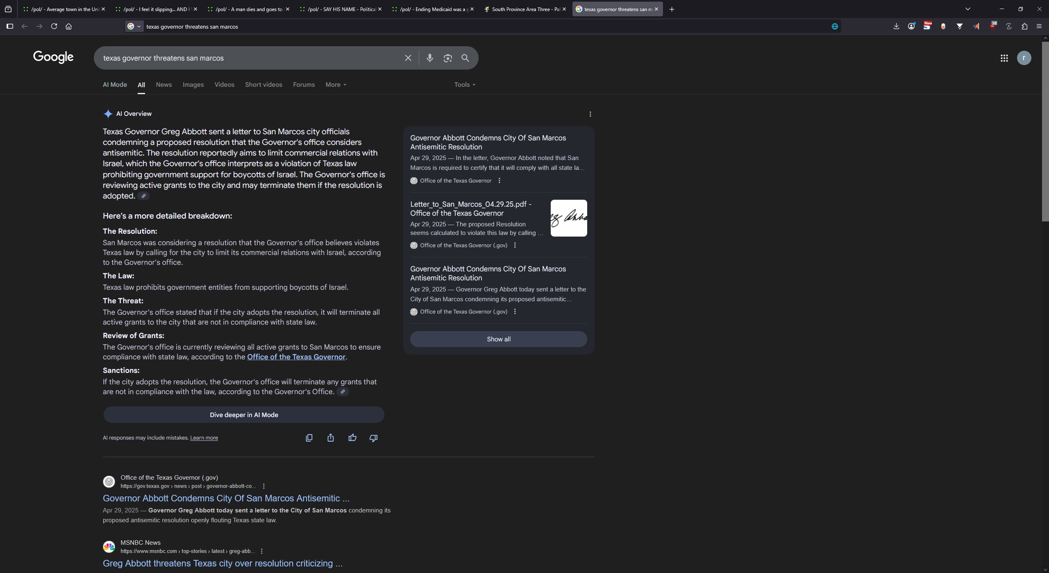This screenshot has height=573, width=1049.
Task: Switch to the Images results tab
Action: tap(193, 85)
